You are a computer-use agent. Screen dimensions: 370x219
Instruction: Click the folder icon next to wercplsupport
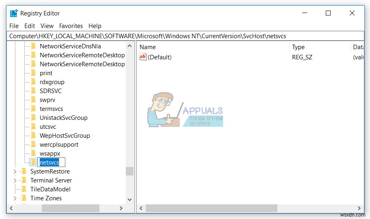click(33, 145)
